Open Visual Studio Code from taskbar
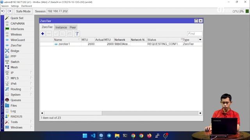The image size is (250, 140). (x=93, y=136)
